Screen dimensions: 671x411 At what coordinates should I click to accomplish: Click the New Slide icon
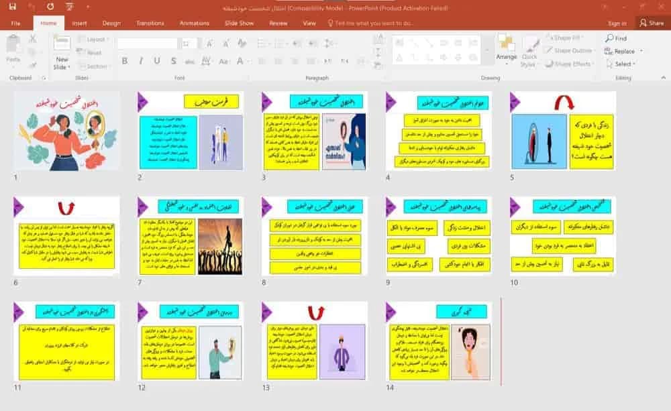point(62,44)
